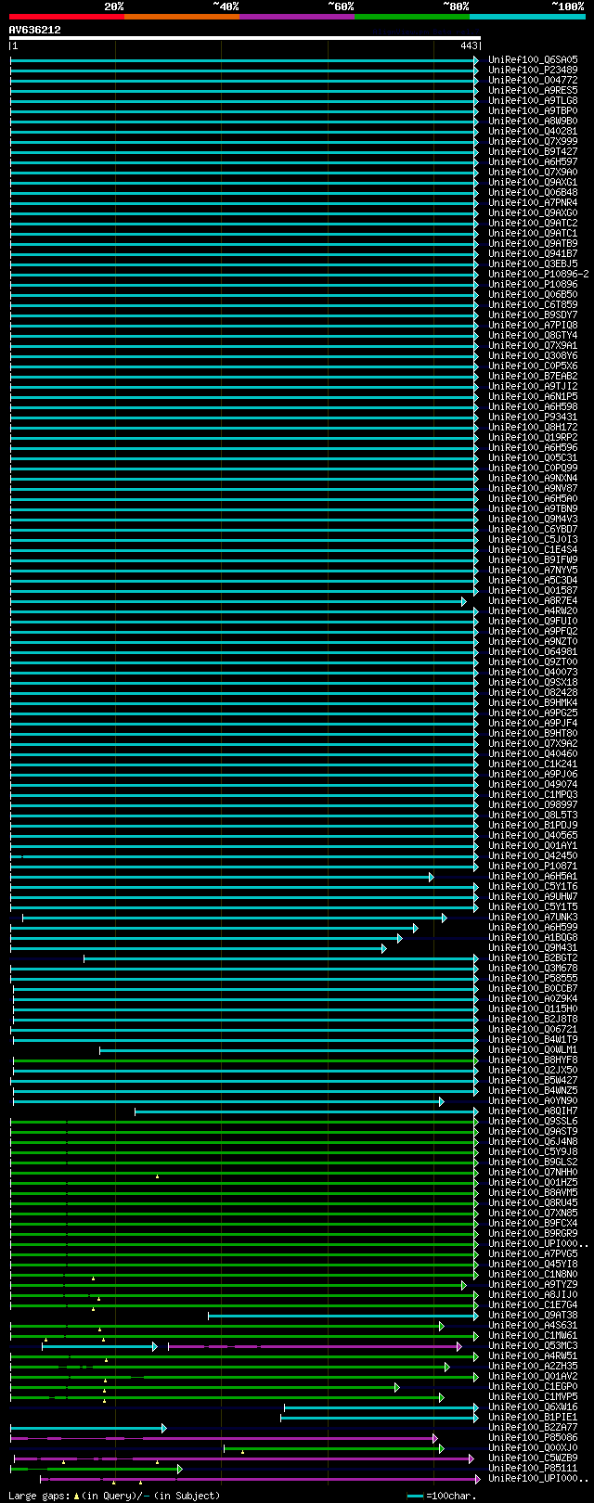Viewport: 594px width, 1503px height.
Task: Click the UniRef100_B2ZA77 label
Action: coord(533,1428)
